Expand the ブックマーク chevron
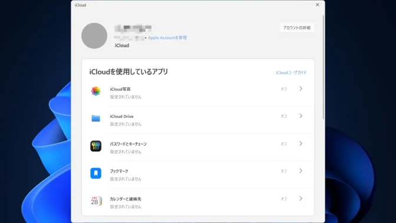Image resolution: width=396 pixels, height=223 pixels. 301,171
